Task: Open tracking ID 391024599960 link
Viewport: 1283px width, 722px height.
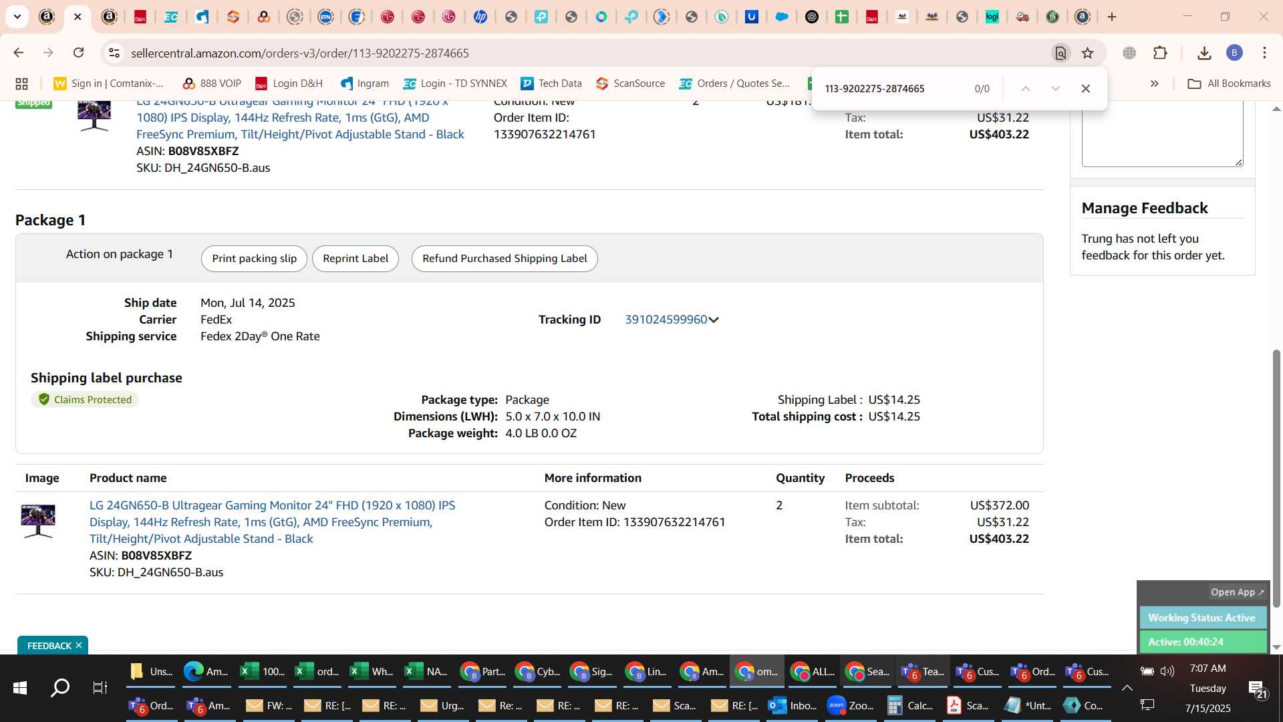Action: tap(666, 320)
